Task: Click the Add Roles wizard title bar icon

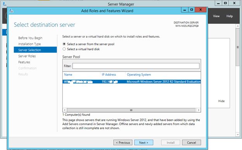Action: tap(11, 10)
